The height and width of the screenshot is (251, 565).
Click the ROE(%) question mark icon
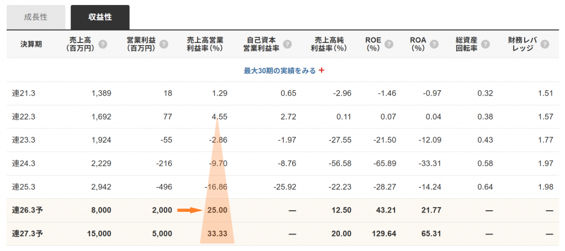point(388,44)
